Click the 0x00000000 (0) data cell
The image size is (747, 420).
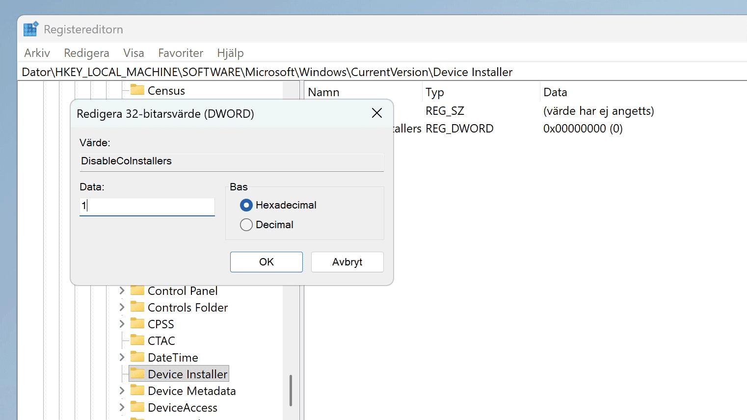583,129
